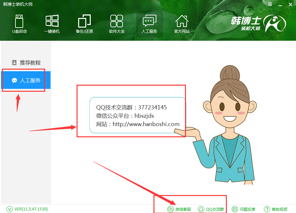
Task: Open the title bar hamburger menu
Action: pyautogui.click(x=270, y=4)
